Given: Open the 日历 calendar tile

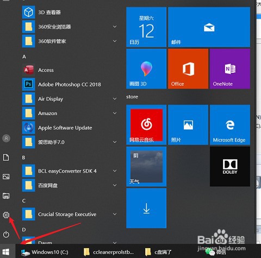Looking at the screenshot, I should pos(146,27).
